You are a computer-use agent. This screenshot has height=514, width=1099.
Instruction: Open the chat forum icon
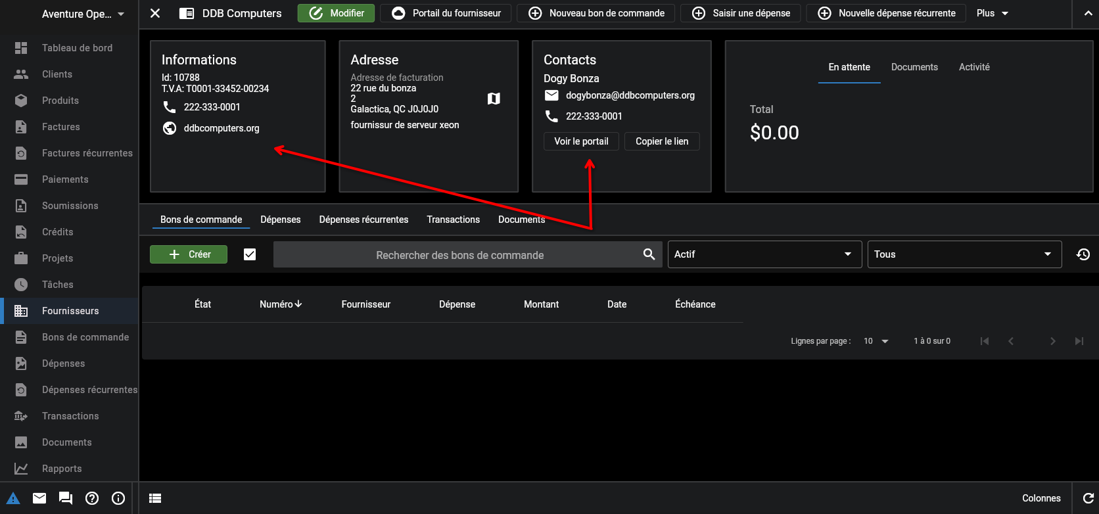coord(66,498)
